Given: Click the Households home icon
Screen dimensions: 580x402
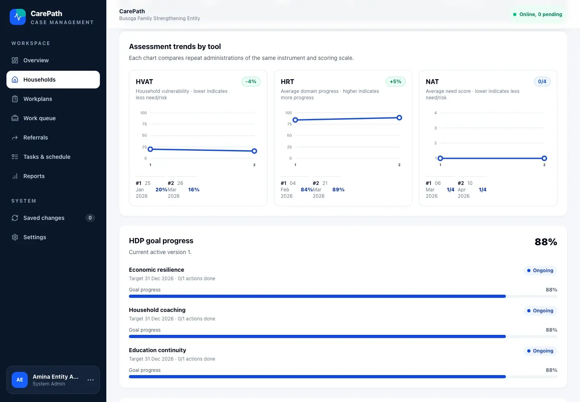Looking at the screenshot, I should (x=15, y=80).
